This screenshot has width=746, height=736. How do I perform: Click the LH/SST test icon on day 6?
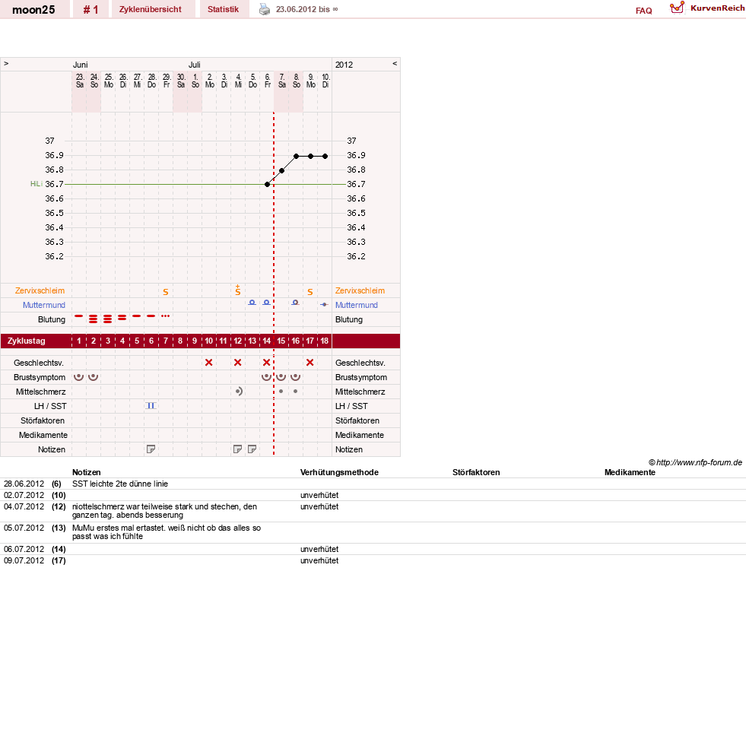coord(151,406)
